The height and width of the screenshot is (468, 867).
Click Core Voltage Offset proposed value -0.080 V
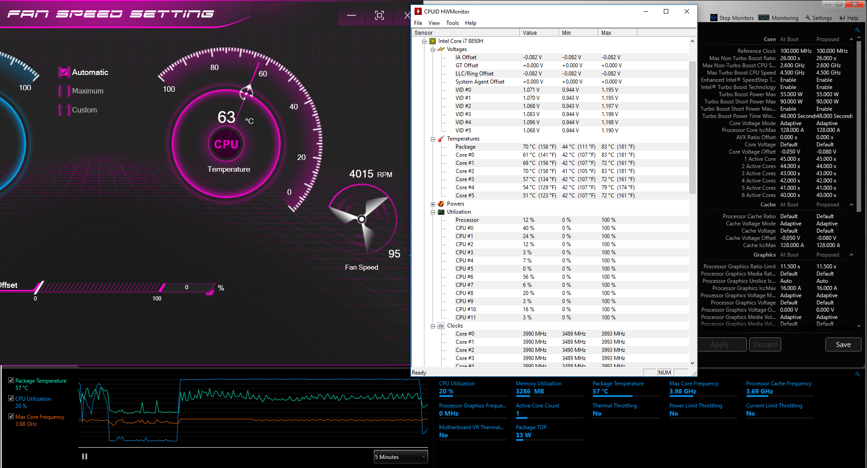point(826,152)
